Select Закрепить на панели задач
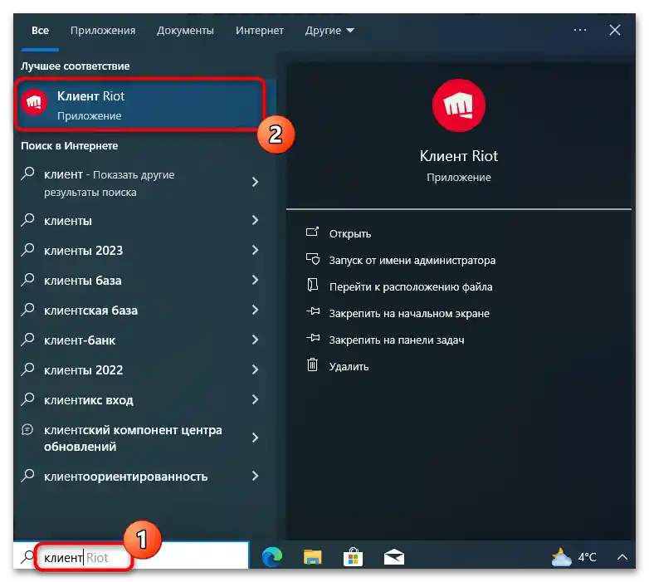649x582 pixels. click(397, 340)
